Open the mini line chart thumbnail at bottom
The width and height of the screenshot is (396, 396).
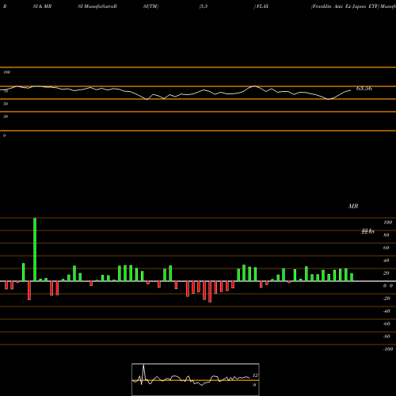coord(196,379)
